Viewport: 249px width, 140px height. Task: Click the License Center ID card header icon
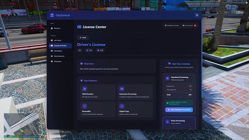coord(79,27)
